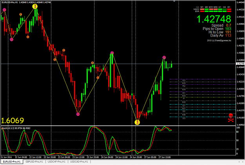Click the 27 Jun 13:00 time axis label
This screenshot has height=165, width=245.
165,157
